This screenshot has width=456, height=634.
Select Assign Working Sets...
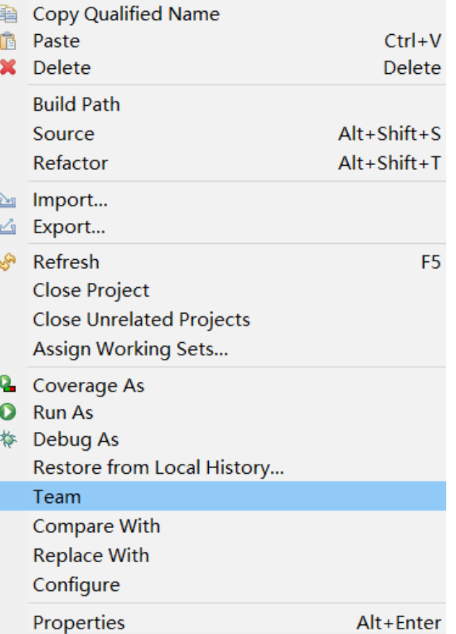130,349
